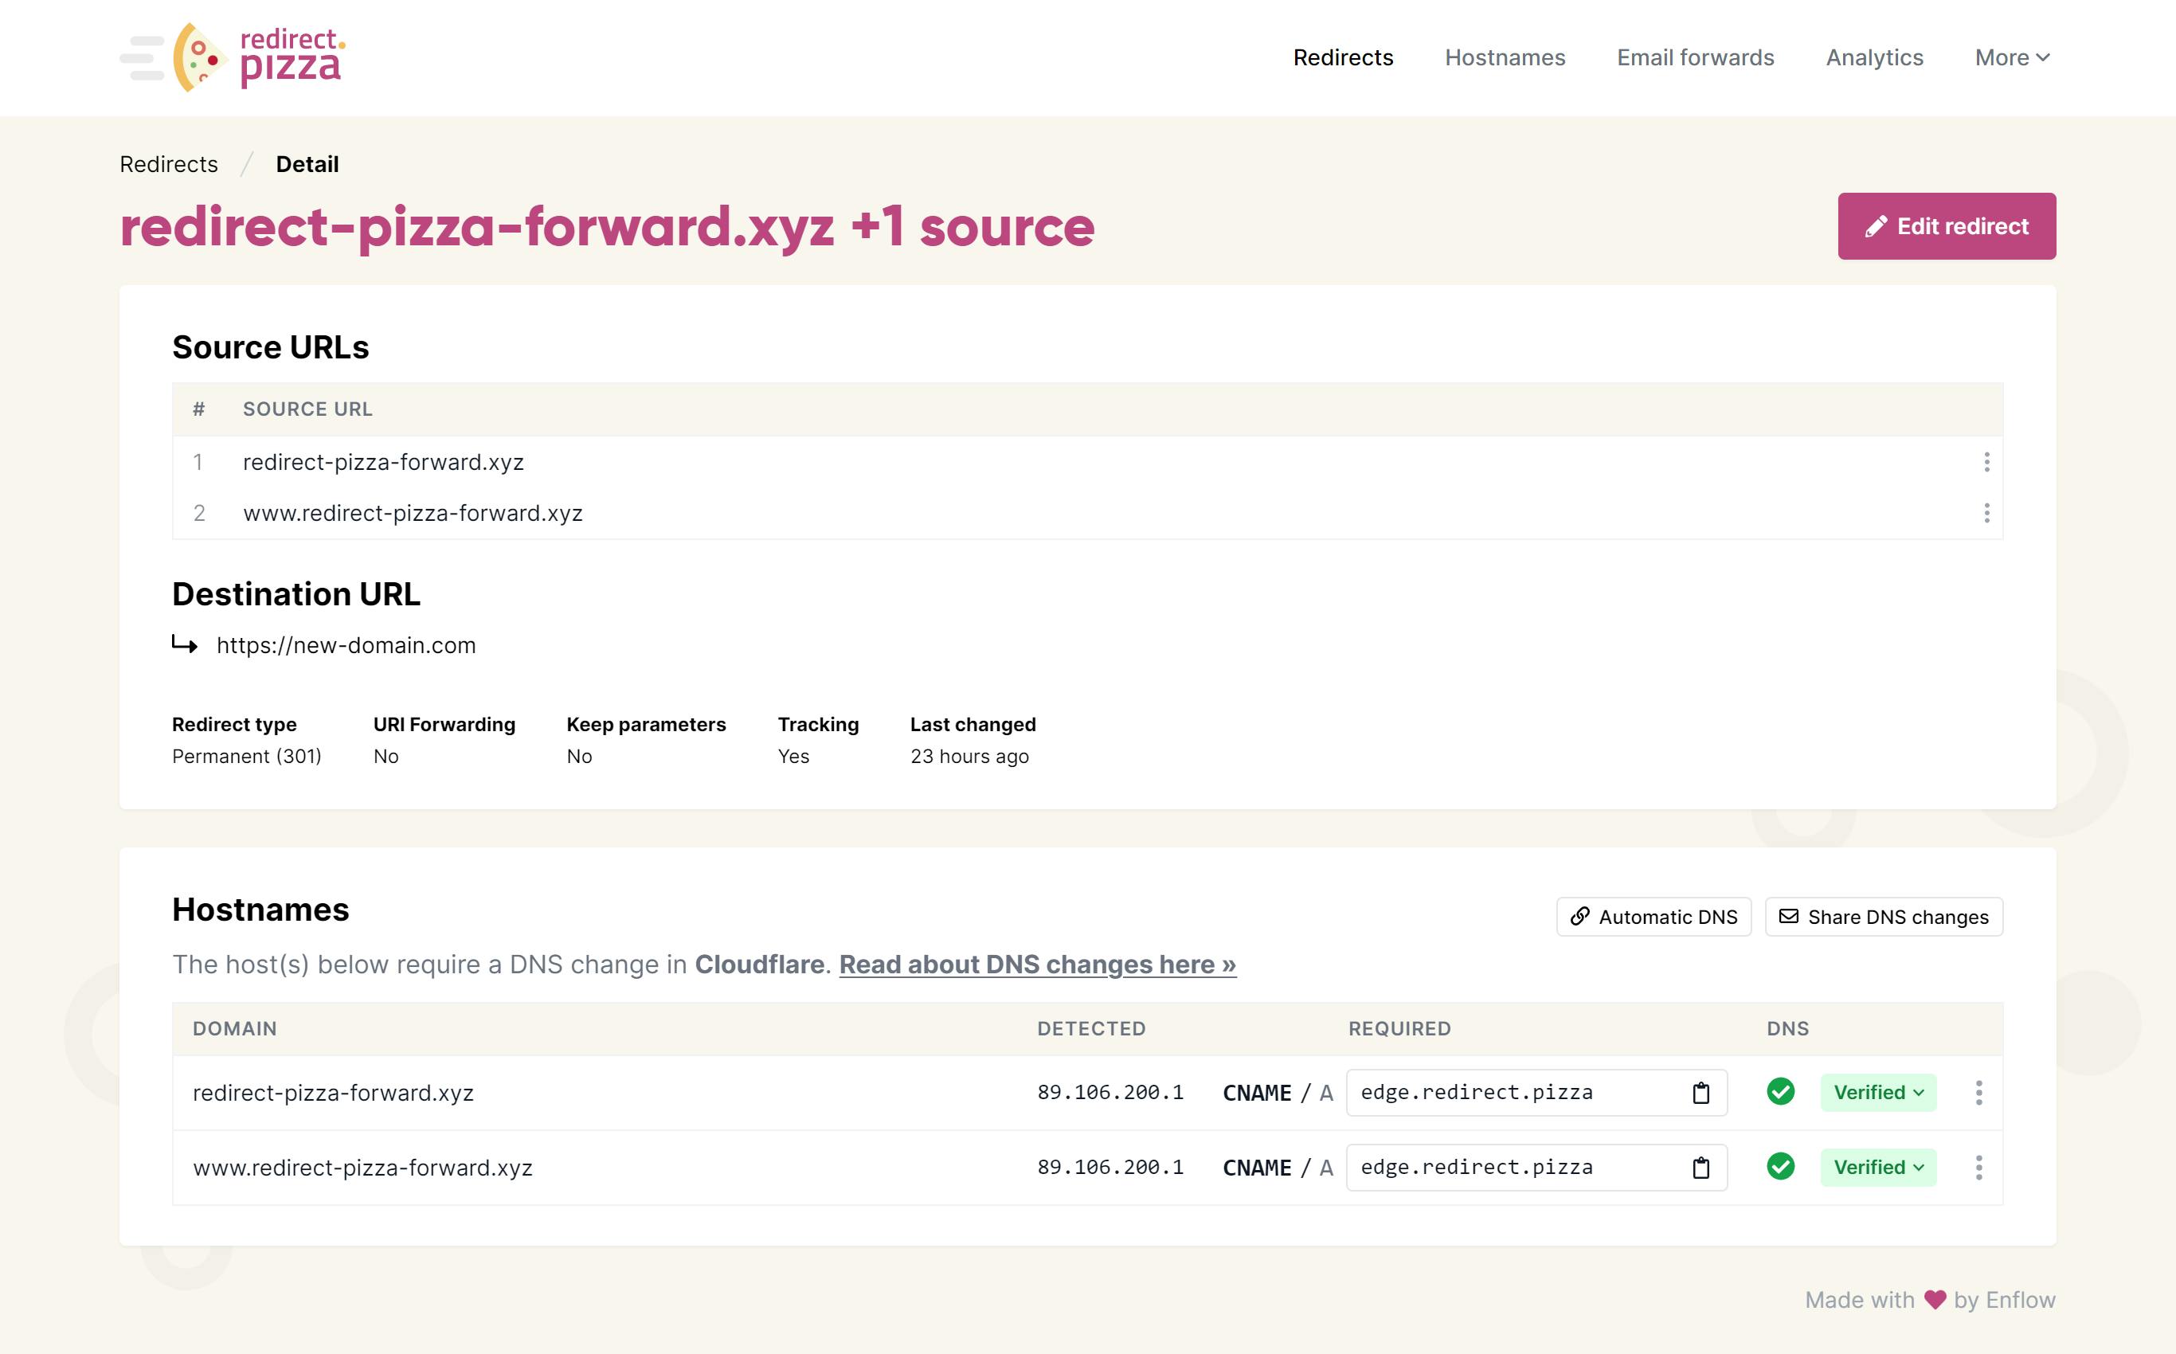Go to Hostnames tab
The height and width of the screenshot is (1354, 2176).
click(1505, 57)
